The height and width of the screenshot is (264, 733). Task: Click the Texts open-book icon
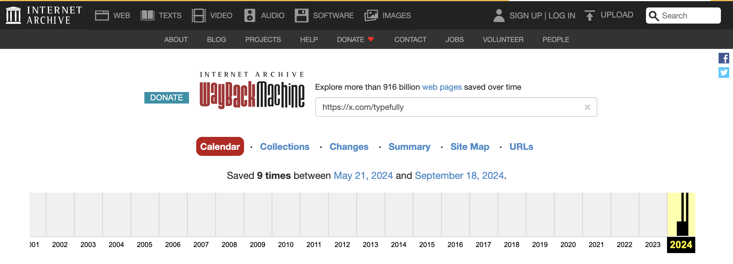(x=147, y=16)
